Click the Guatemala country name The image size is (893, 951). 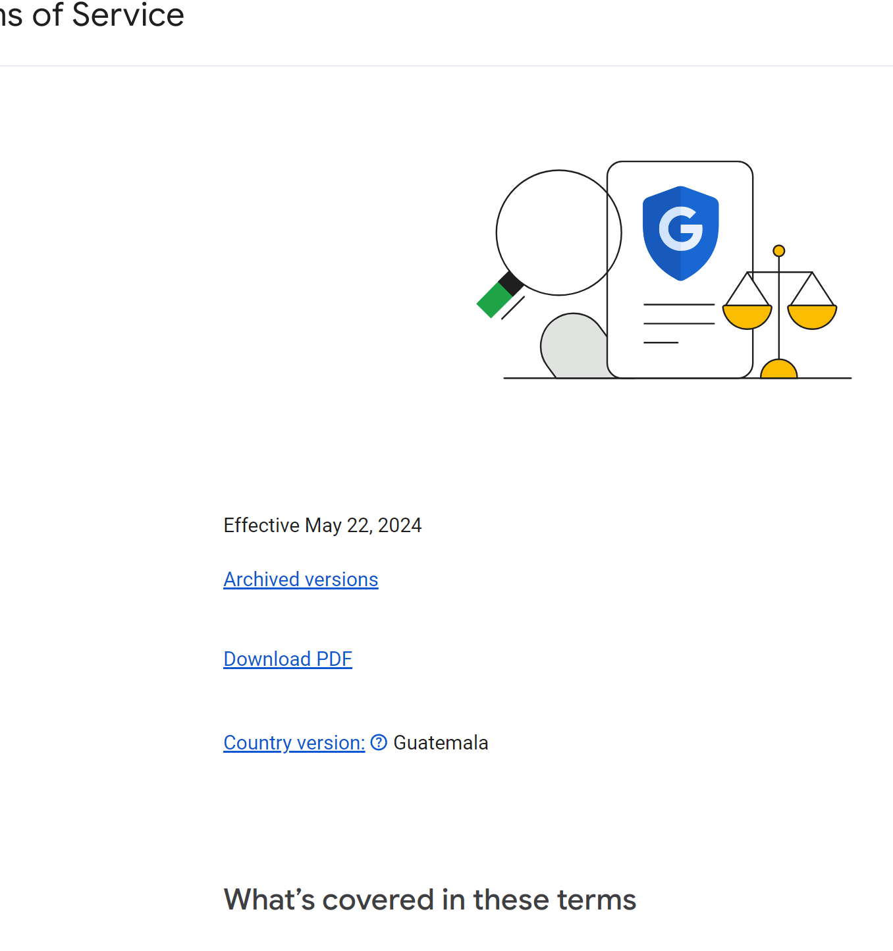pyautogui.click(x=441, y=743)
